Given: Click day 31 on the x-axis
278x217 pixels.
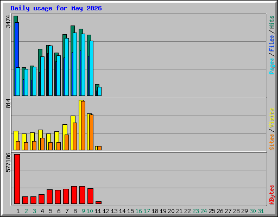Looking at the screenshot, I should pyautogui.click(x=261, y=211).
